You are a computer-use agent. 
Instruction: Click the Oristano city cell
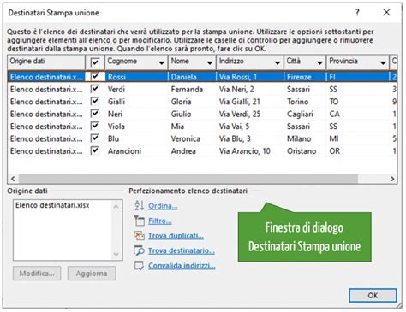coord(305,151)
